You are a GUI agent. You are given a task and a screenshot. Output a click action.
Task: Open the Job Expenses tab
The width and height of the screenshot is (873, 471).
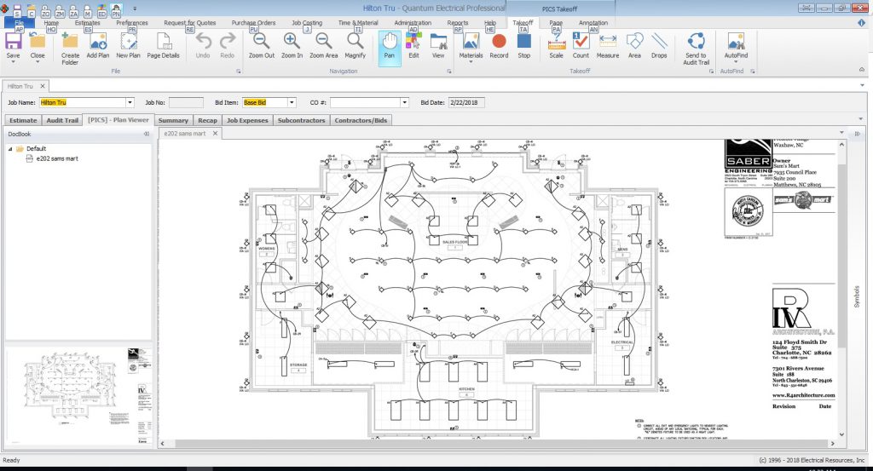point(249,121)
